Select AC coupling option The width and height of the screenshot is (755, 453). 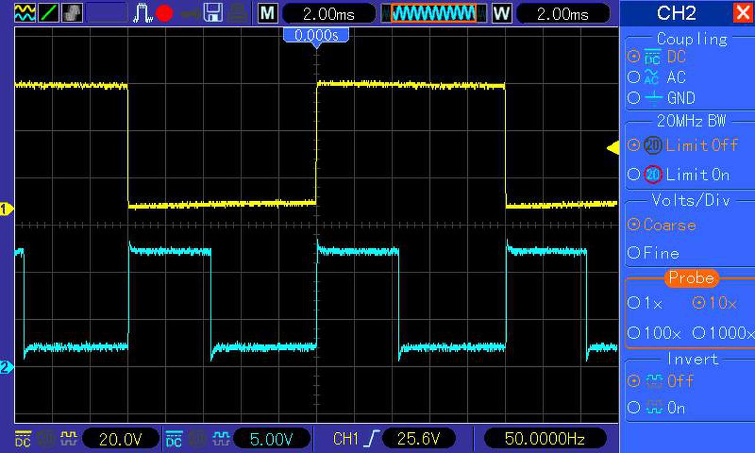658,77
